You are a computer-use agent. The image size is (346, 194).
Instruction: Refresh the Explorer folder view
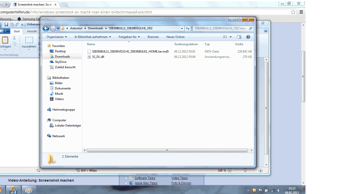pyautogui.click(x=188, y=28)
